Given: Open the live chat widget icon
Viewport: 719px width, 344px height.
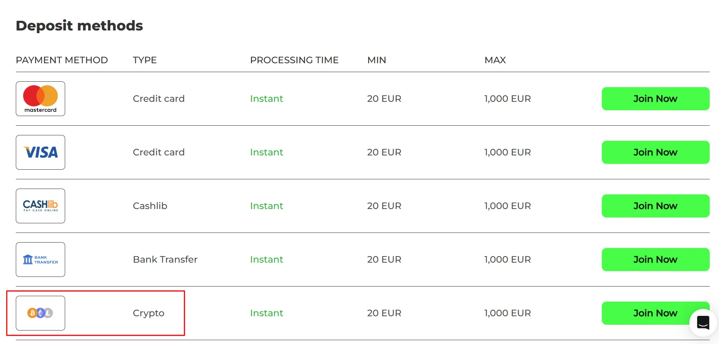Looking at the screenshot, I should tap(703, 322).
